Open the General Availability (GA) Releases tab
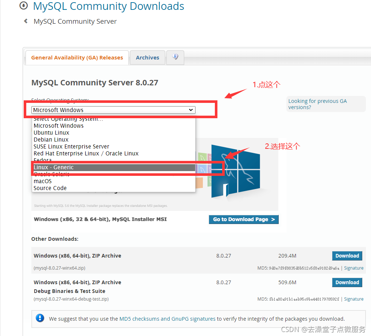 coord(77,58)
